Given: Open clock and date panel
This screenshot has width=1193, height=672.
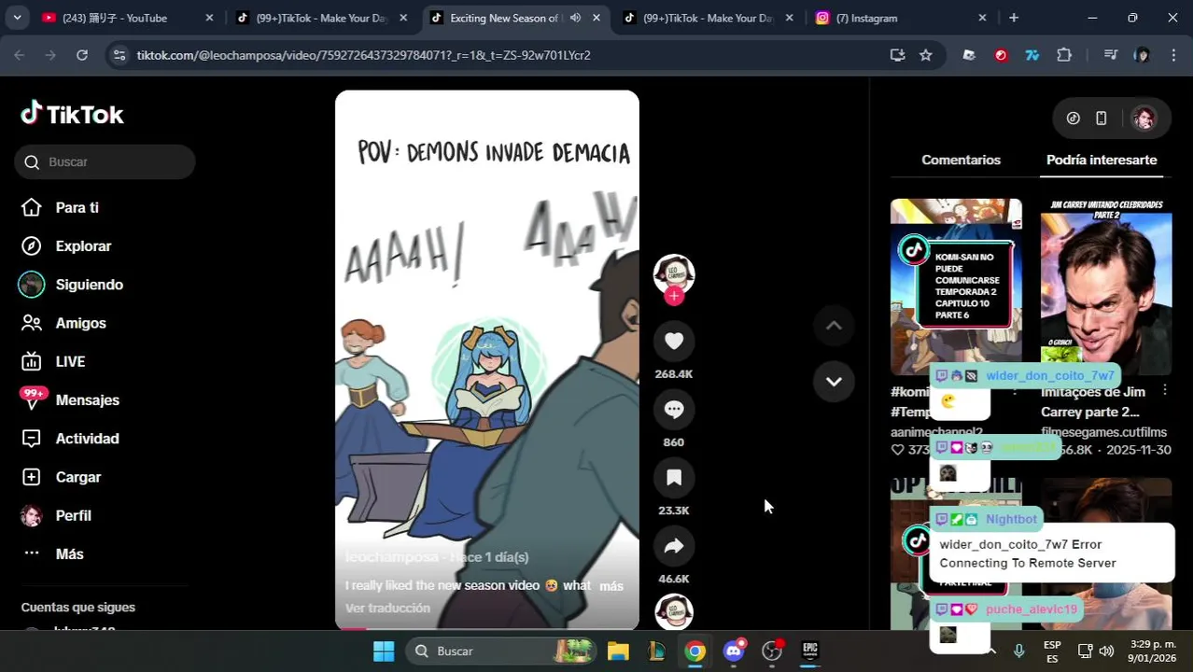Looking at the screenshot, I should pyautogui.click(x=1152, y=651).
